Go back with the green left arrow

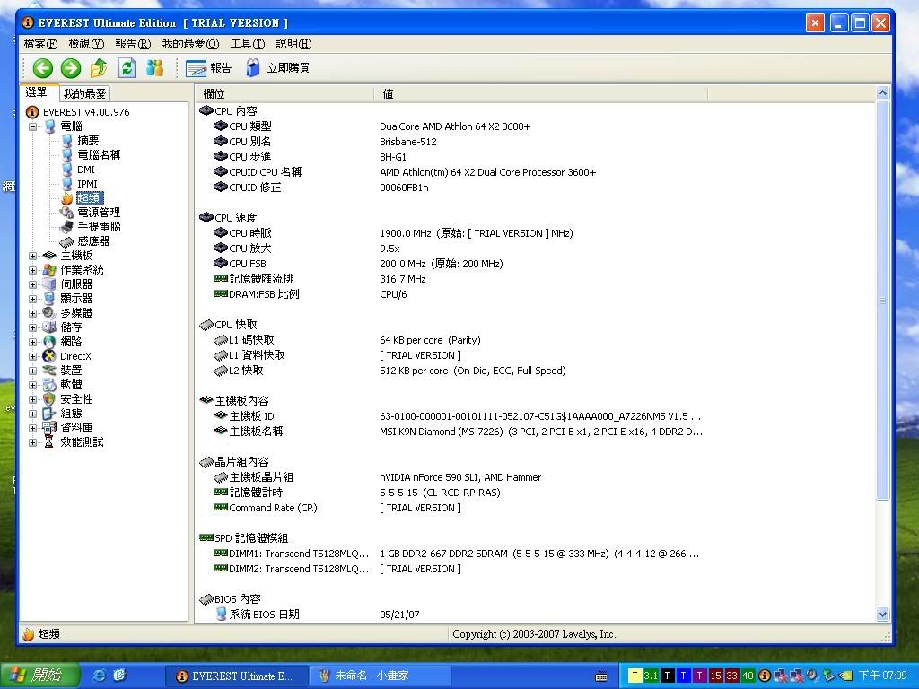43,68
